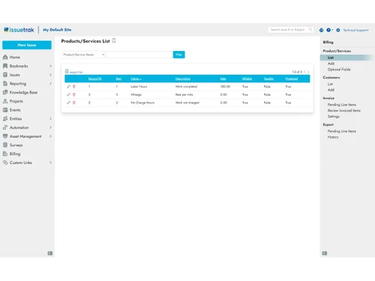
Task: Click the Automation sidebar icon
Action: tap(5, 127)
